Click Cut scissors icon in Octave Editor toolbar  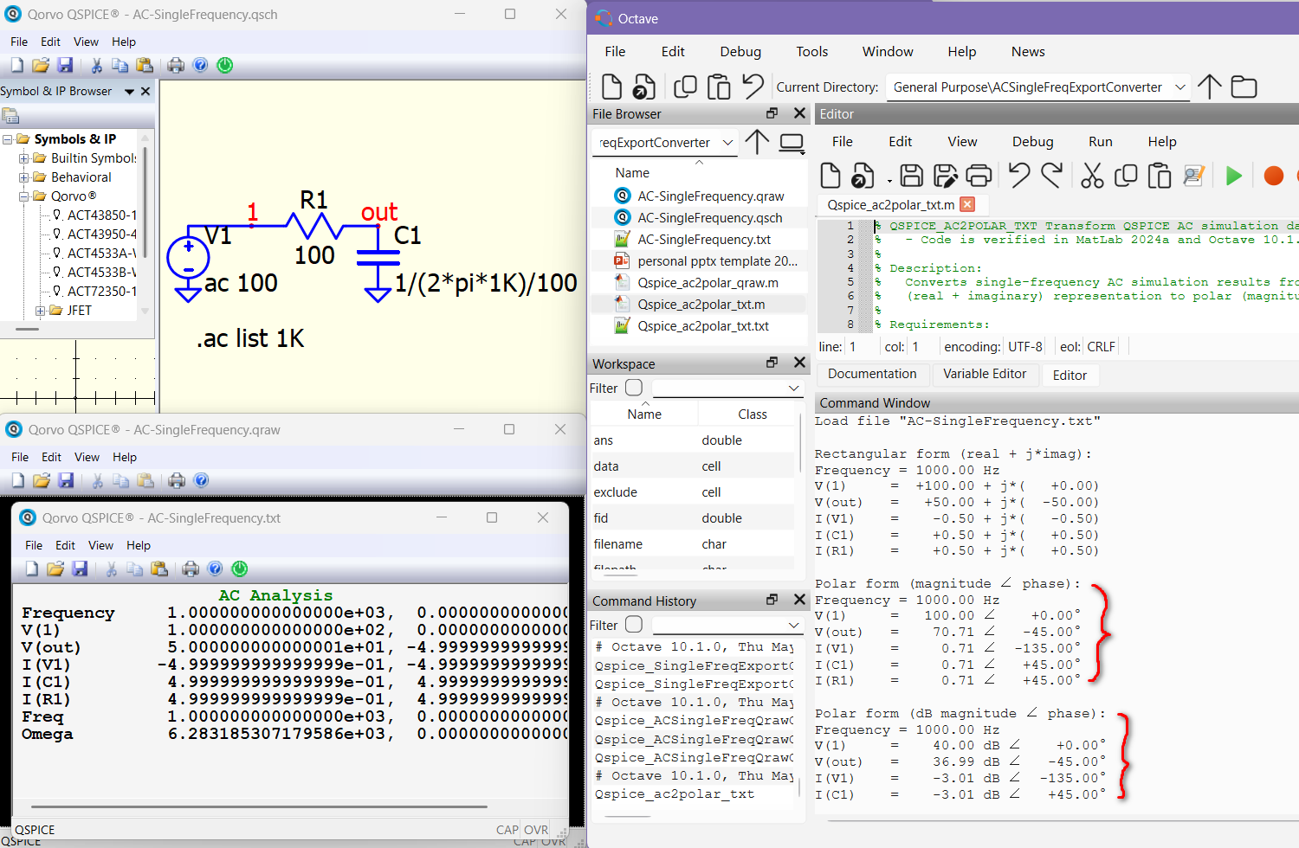[x=1092, y=176]
